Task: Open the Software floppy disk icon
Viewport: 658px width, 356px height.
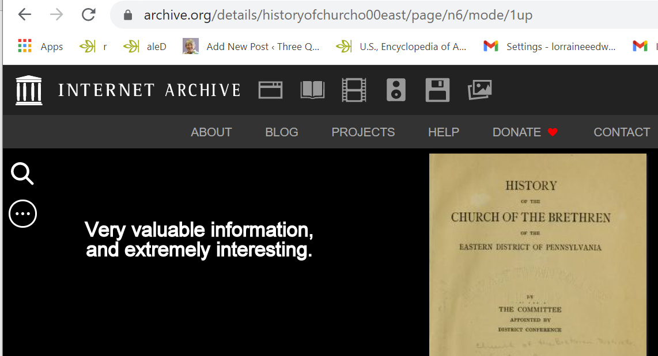Action: (x=437, y=90)
